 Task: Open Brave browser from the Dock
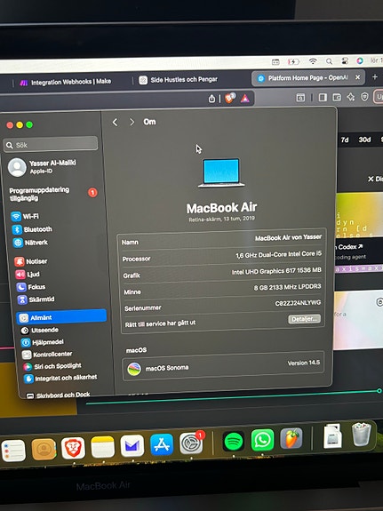tap(74, 448)
